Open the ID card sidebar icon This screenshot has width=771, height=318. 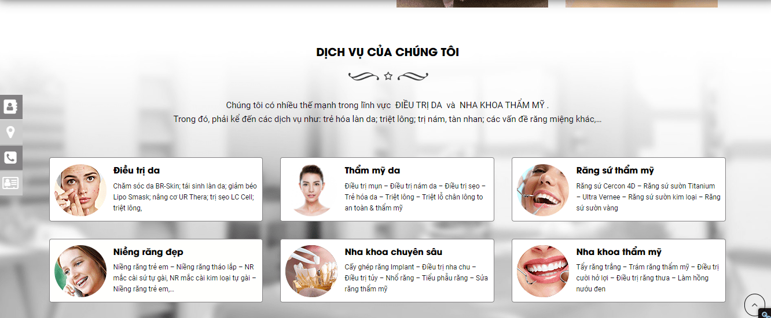tap(11, 183)
